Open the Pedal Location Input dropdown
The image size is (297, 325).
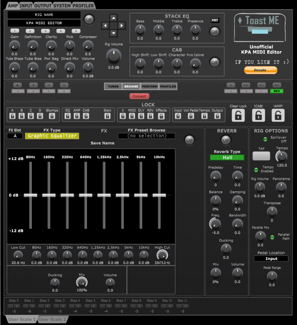coord(271,259)
